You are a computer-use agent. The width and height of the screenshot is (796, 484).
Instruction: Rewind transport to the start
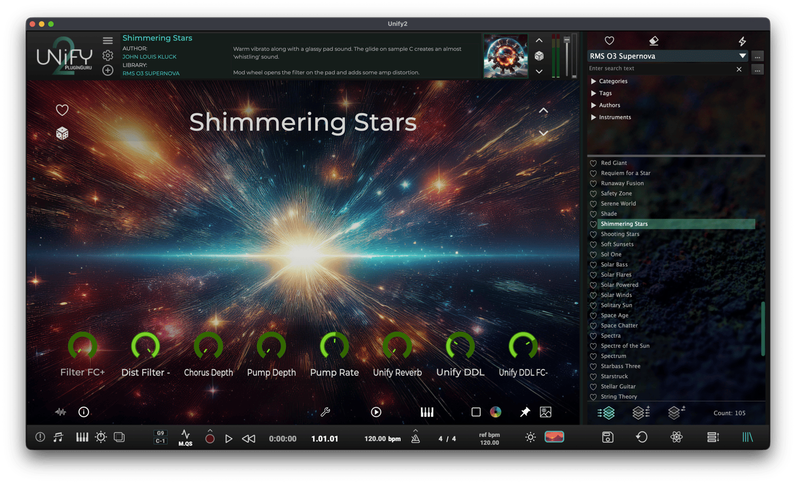(x=248, y=438)
